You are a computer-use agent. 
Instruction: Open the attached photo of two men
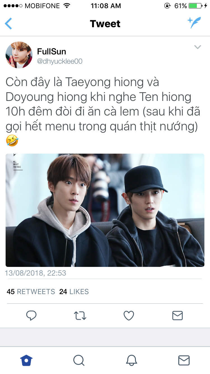105,210
